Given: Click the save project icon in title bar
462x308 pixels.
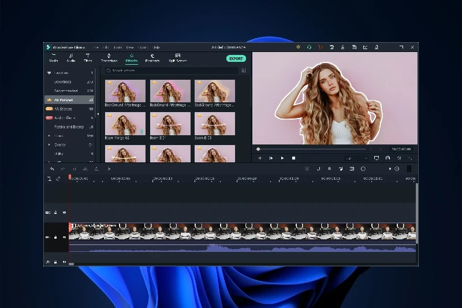Looking at the screenshot, I should [x=354, y=47].
